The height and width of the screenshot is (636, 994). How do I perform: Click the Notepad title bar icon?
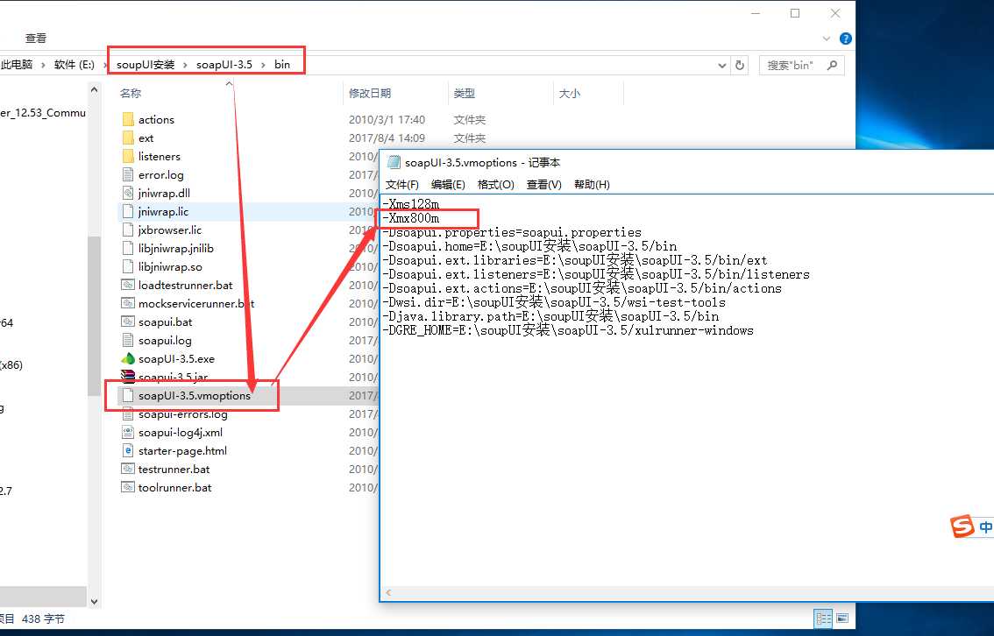394,162
